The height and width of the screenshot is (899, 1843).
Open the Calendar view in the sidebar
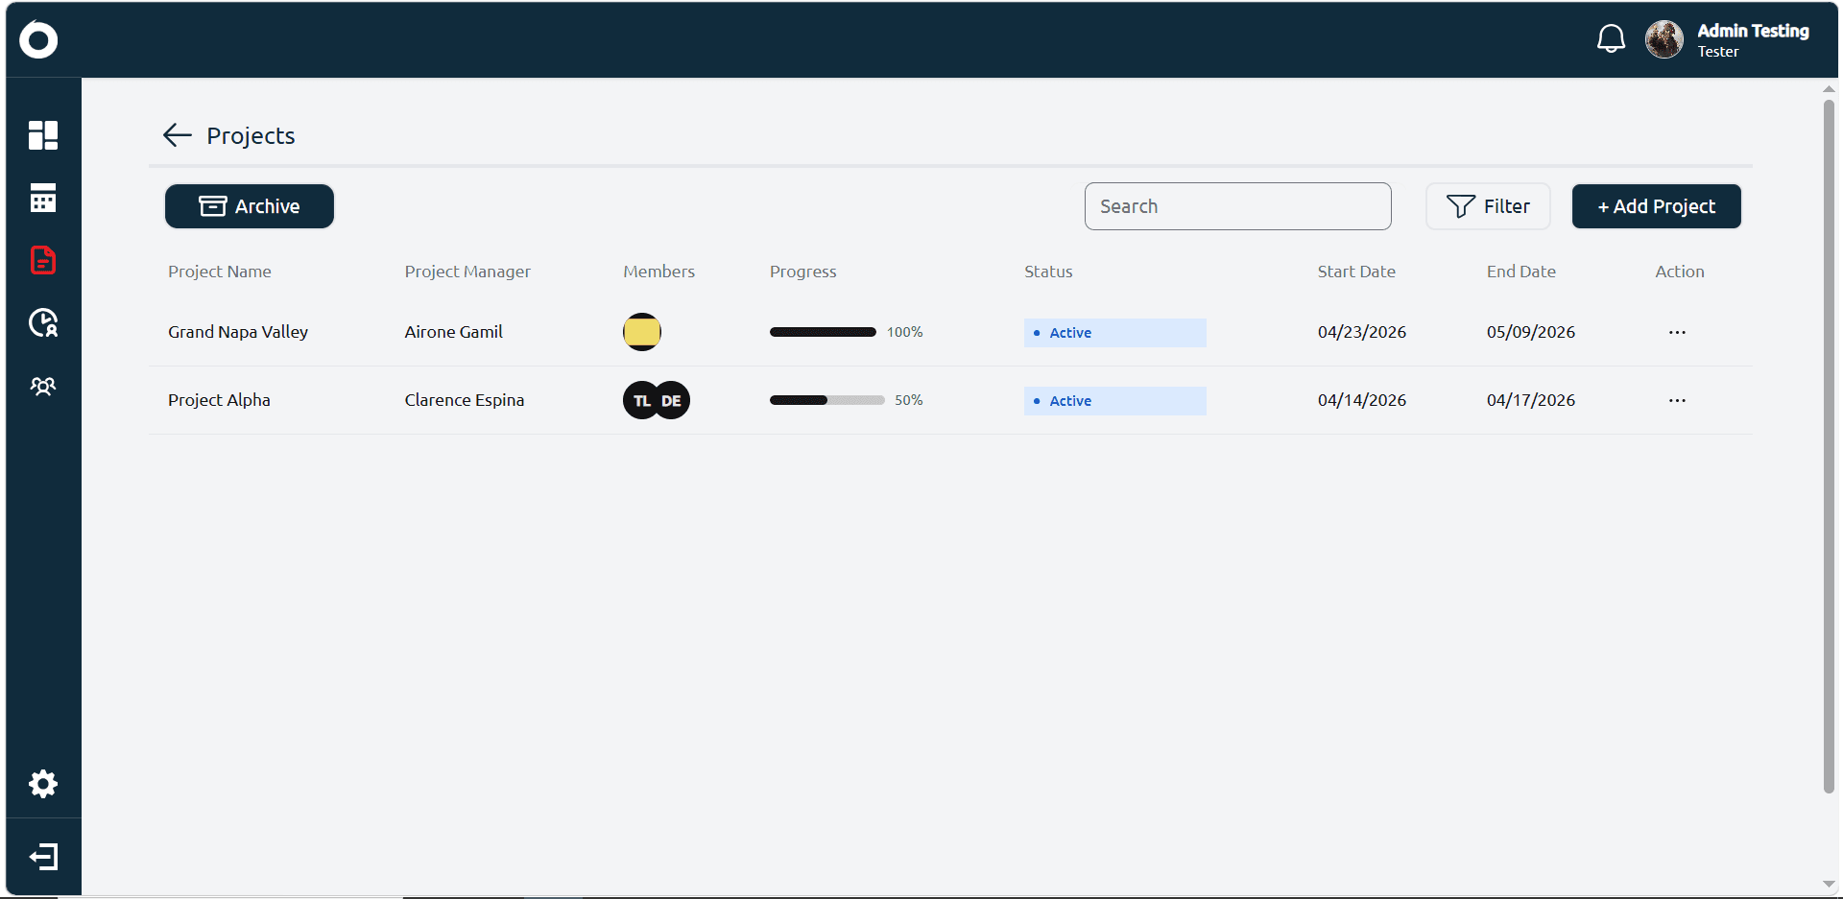pyautogui.click(x=43, y=199)
